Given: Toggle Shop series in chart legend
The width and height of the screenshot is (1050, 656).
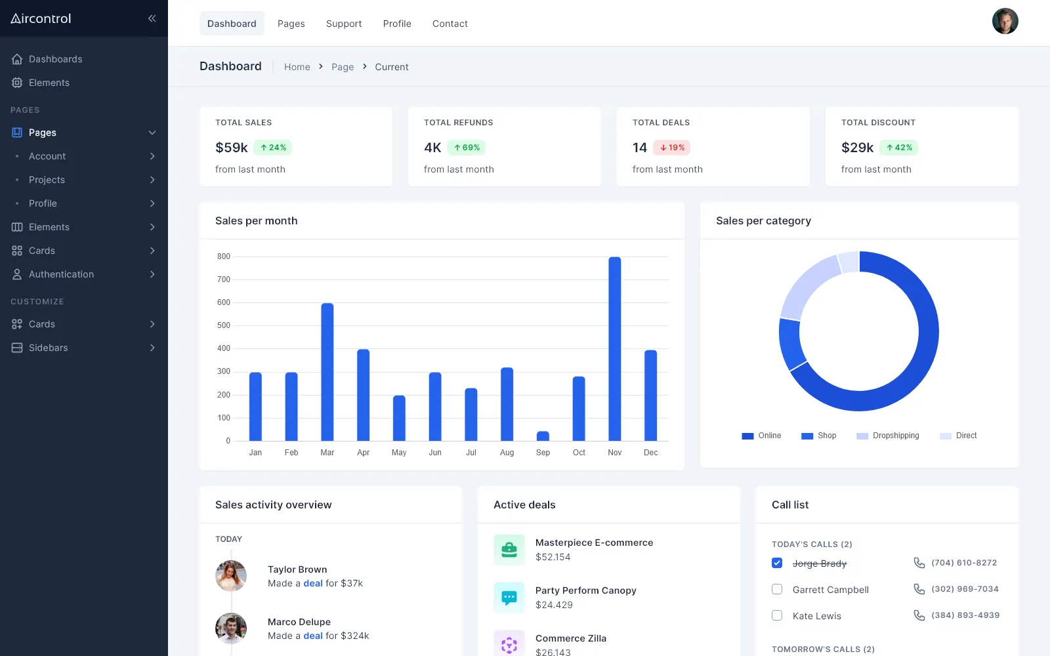Looking at the screenshot, I should point(819,436).
